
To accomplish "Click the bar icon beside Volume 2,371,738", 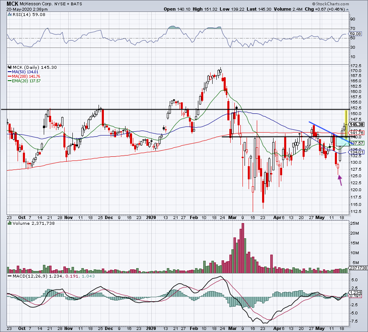I will pyautogui.click(x=10, y=223).
